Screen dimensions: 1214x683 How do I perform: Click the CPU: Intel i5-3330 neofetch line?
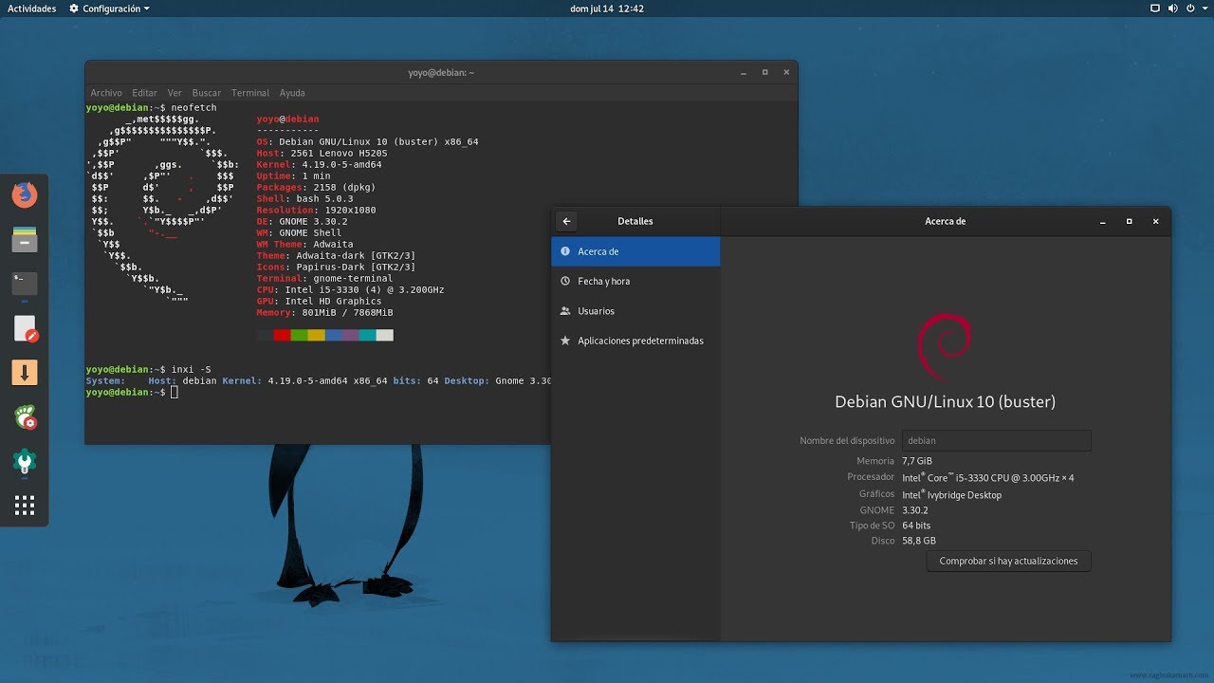point(350,290)
